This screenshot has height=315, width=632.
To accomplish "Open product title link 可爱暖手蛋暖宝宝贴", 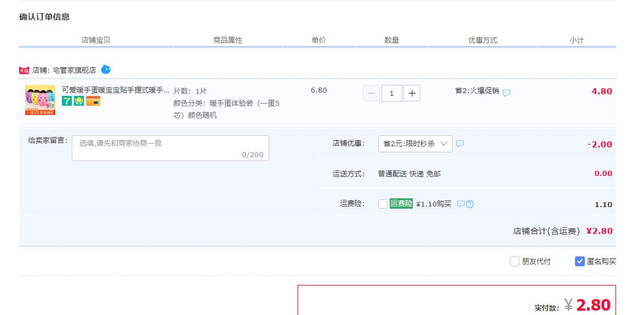I will point(116,90).
